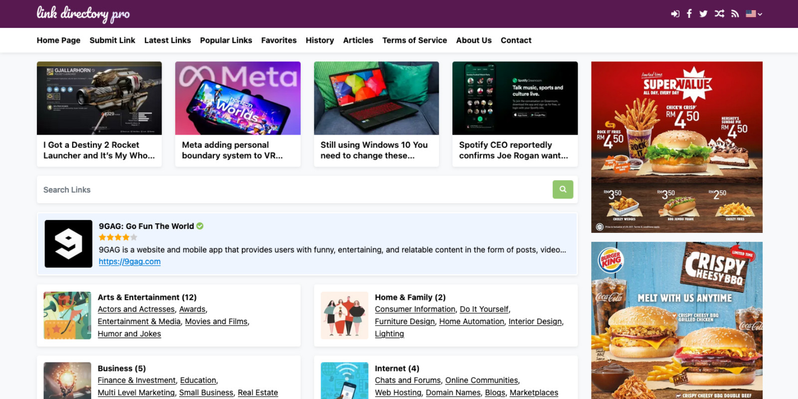The image size is (798, 399).
Task: Click the Link Directory Pro logo
Action: (x=83, y=14)
